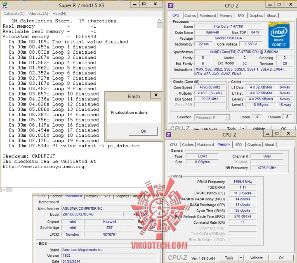Viewport: 297px width, 263px height.
Task: Click Level 3 cache value 8 MBytes
Action: click(261, 105)
